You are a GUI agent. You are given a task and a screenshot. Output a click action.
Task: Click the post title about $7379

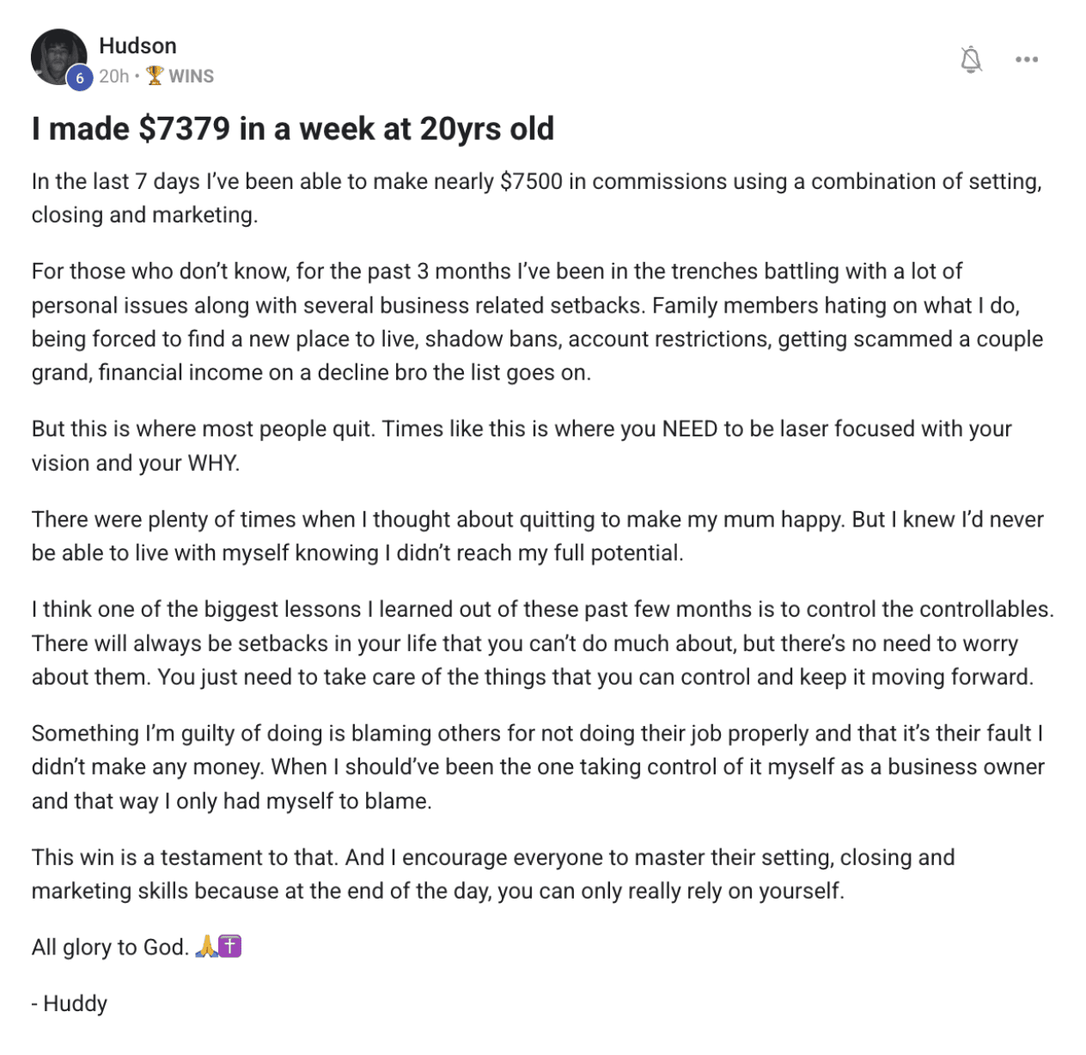pos(293,129)
